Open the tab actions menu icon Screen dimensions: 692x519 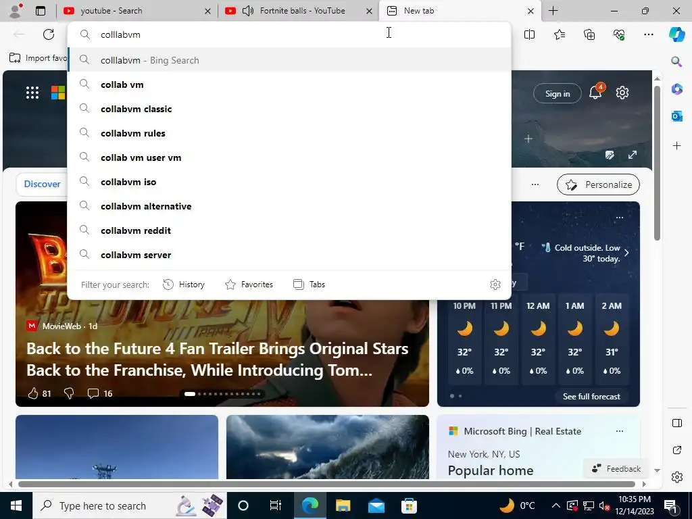pos(40,11)
